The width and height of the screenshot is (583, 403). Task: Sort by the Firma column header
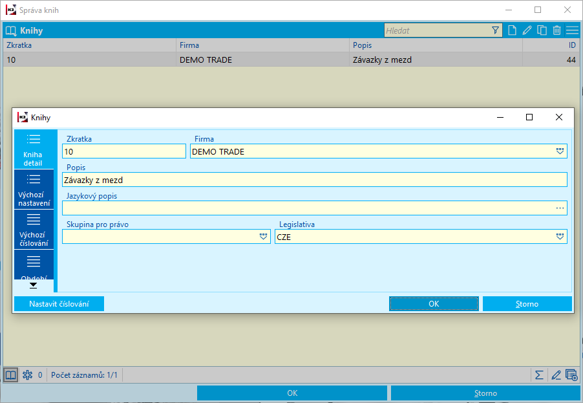tap(262, 45)
